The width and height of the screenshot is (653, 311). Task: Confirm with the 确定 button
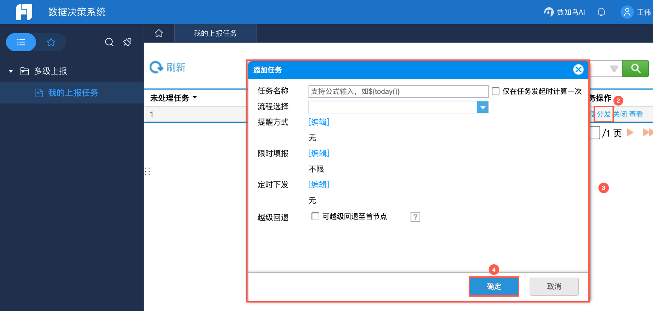pyautogui.click(x=494, y=286)
